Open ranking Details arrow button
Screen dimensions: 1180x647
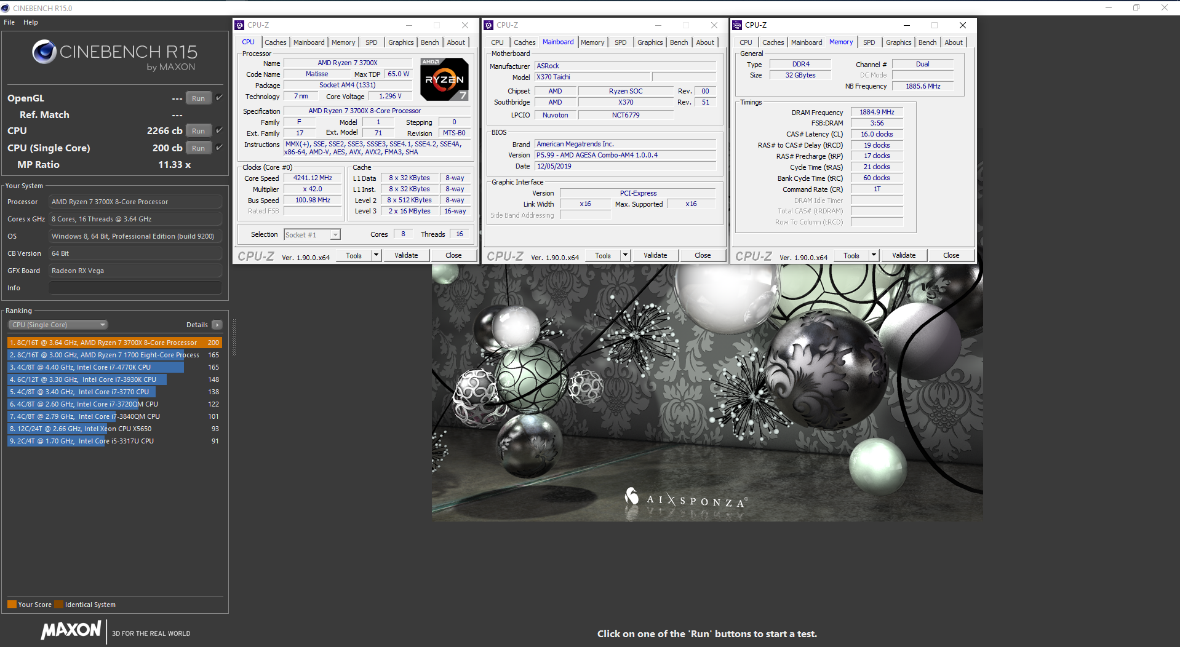(217, 325)
